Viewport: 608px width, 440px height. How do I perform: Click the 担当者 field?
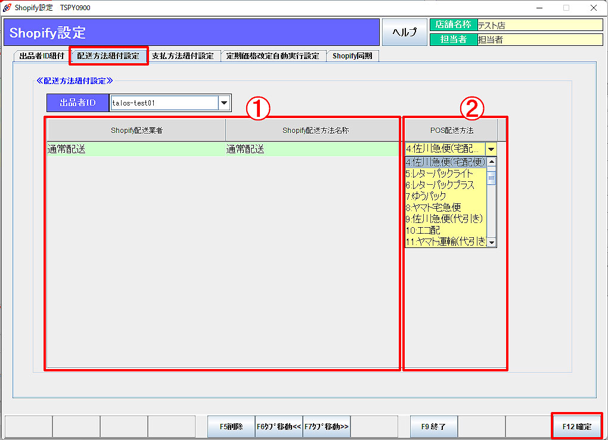[540, 39]
